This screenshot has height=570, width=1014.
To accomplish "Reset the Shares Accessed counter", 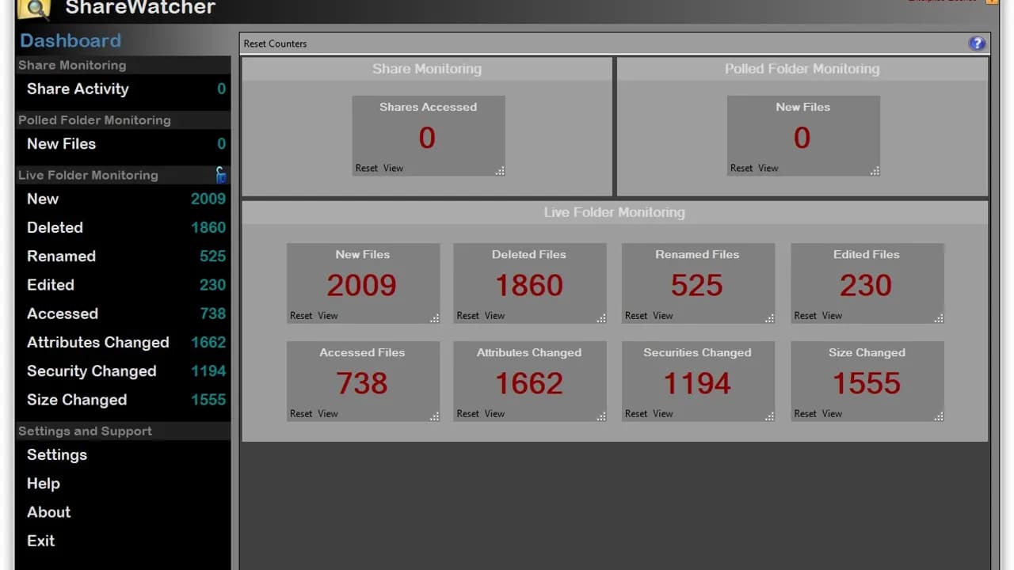I will coord(367,168).
